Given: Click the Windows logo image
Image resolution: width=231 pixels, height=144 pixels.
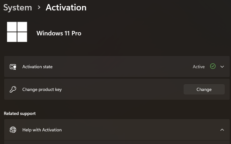Looking at the screenshot, I should [17, 32].
